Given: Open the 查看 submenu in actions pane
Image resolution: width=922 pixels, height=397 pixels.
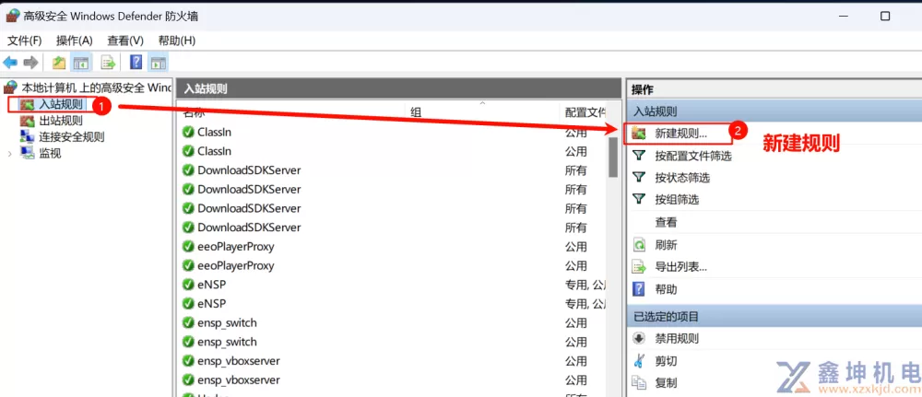Looking at the screenshot, I should pos(666,223).
